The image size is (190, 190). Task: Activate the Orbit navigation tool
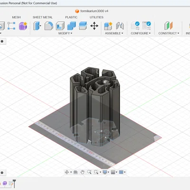pos(67,172)
